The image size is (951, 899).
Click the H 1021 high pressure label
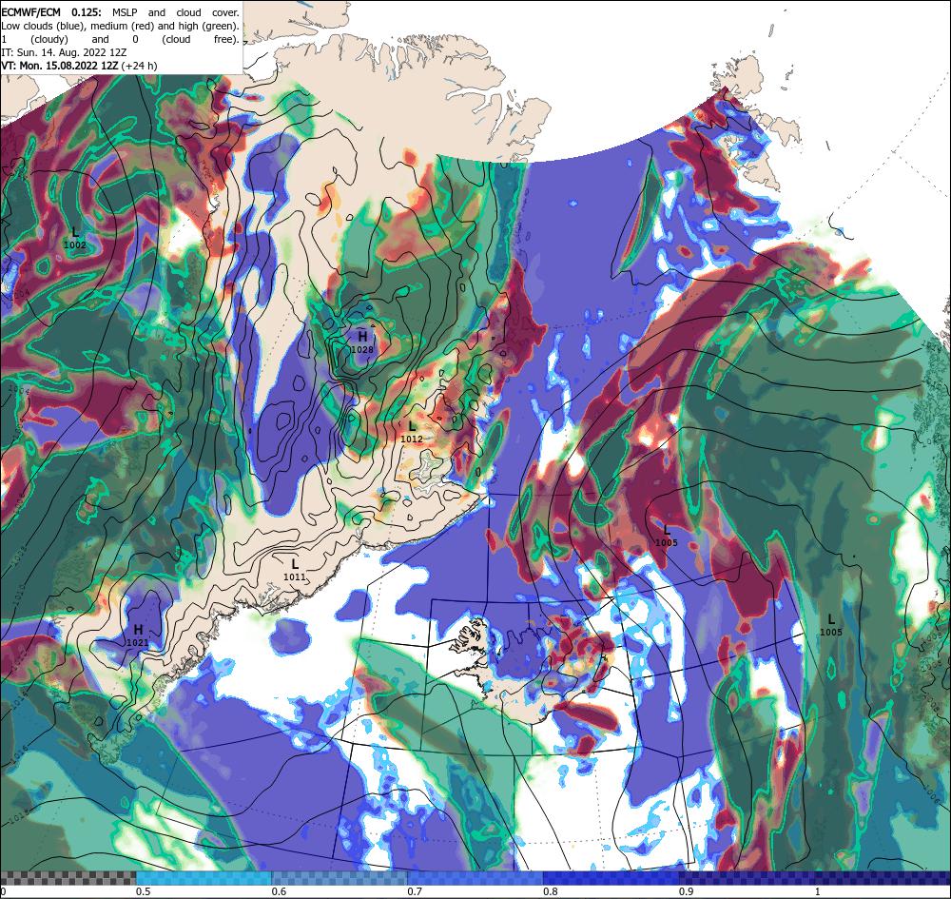[x=138, y=635]
